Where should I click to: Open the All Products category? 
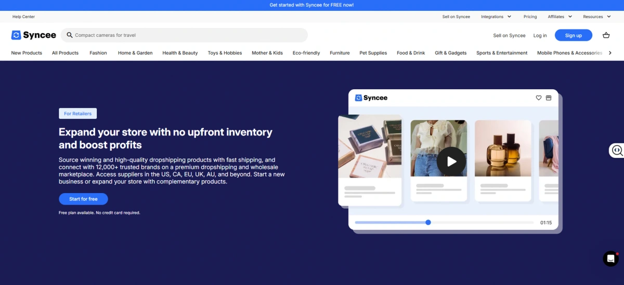65,53
